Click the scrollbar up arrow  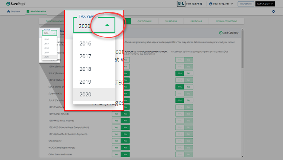[x=243, y=29]
